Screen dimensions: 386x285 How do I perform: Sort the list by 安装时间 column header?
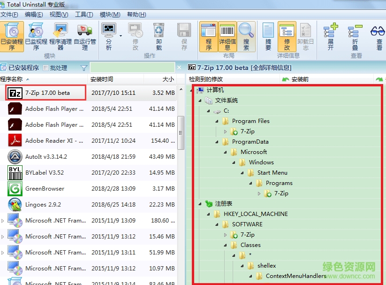click(x=102, y=79)
